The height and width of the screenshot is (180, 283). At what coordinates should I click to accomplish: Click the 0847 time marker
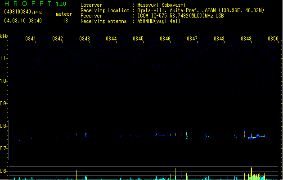click(x=192, y=39)
